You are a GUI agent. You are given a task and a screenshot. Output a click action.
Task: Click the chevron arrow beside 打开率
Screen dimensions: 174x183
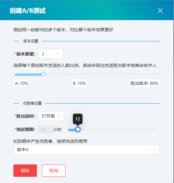click(x=59, y=116)
